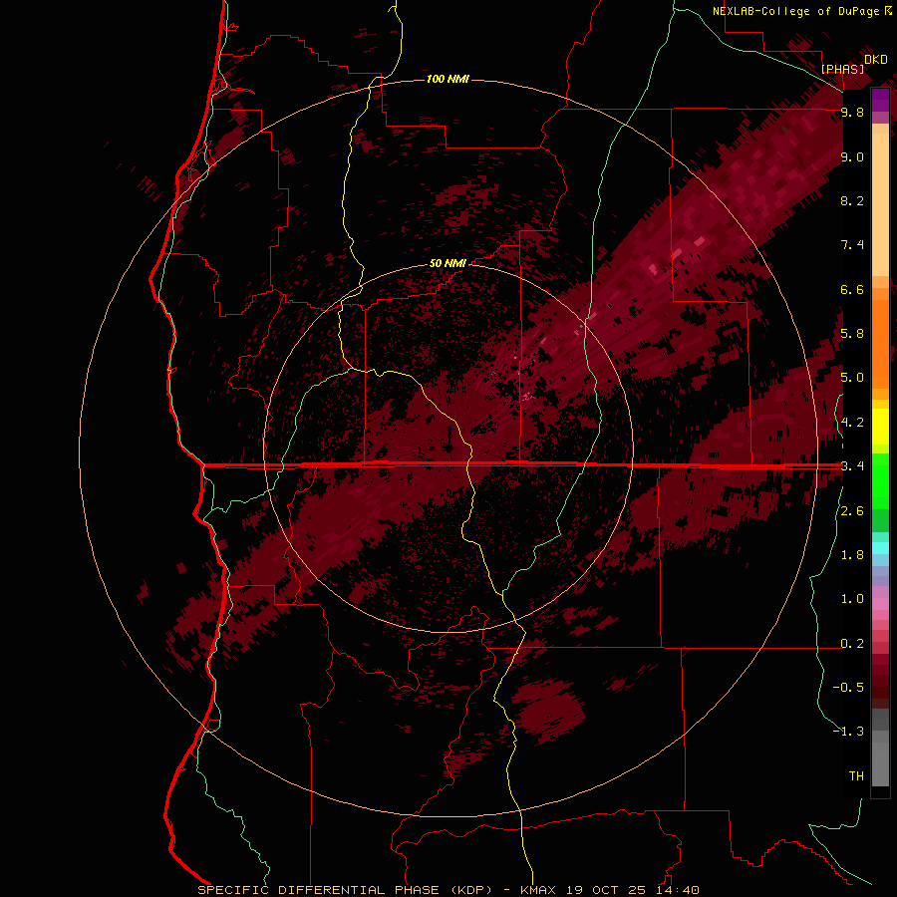Click the -1.3 value on the scale
Image resolution: width=897 pixels, height=897 pixels.
(848, 732)
